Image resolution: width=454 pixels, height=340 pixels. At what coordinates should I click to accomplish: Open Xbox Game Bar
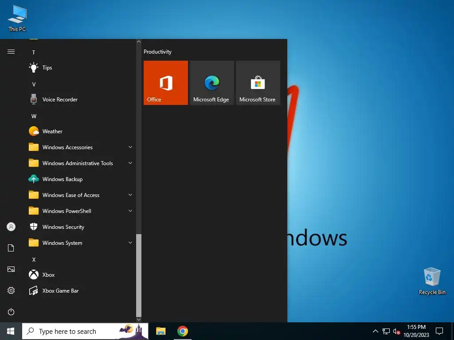[81, 290]
